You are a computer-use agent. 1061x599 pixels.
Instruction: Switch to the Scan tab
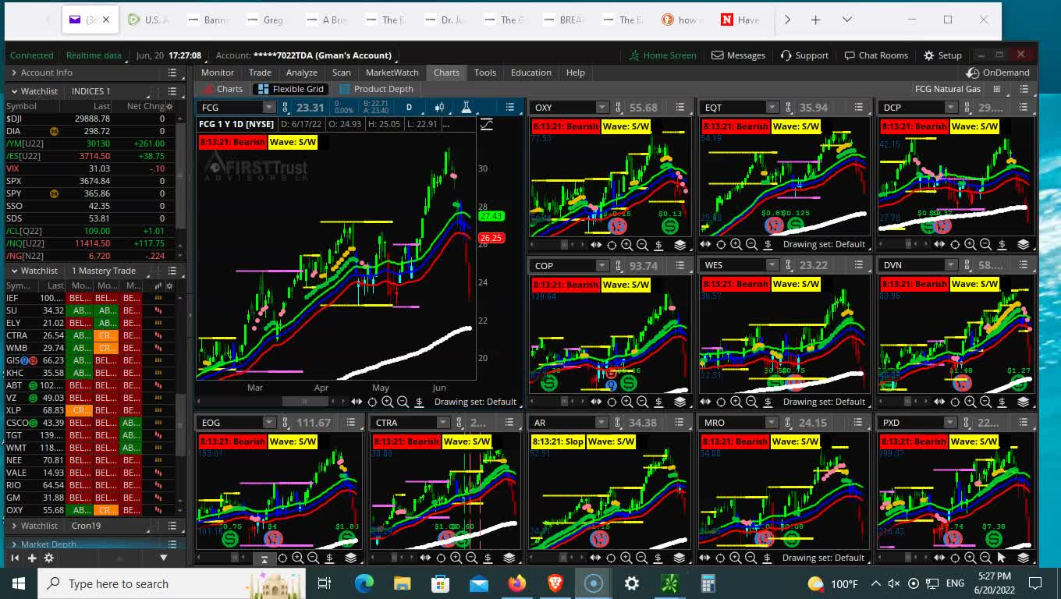point(342,73)
